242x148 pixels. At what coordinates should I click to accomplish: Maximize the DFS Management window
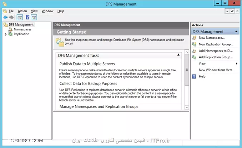(x=225, y=3)
